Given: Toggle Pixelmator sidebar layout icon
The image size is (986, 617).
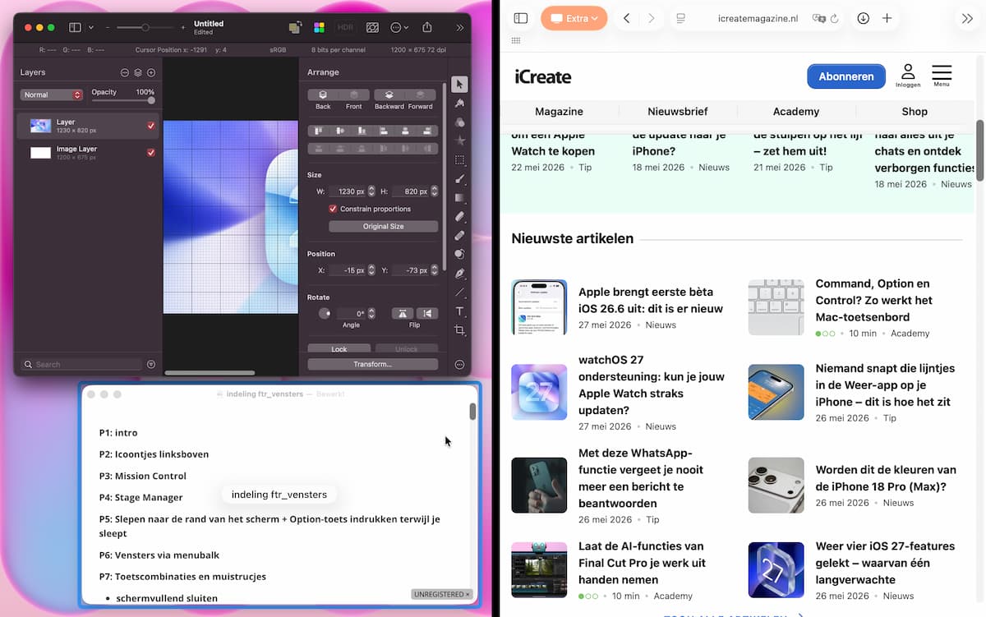Looking at the screenshot, I should pos(75,27).
